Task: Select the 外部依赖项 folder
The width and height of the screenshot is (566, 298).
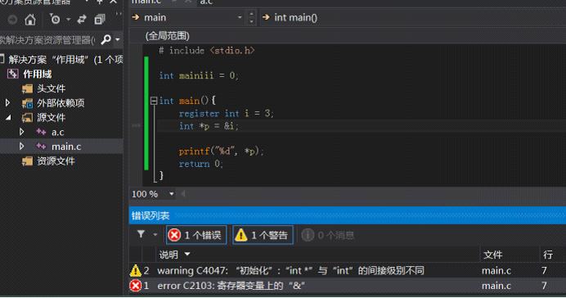Action: tap(61, 103)
